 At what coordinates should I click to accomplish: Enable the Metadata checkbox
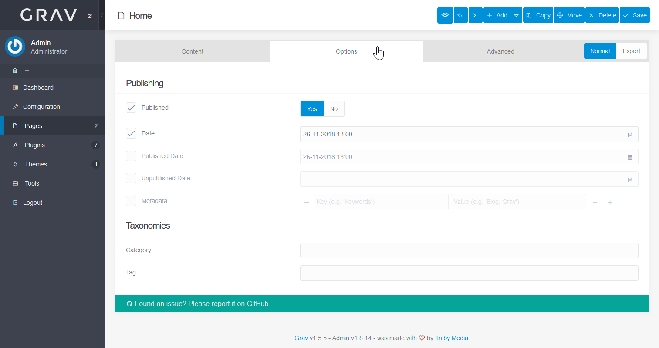131,201
